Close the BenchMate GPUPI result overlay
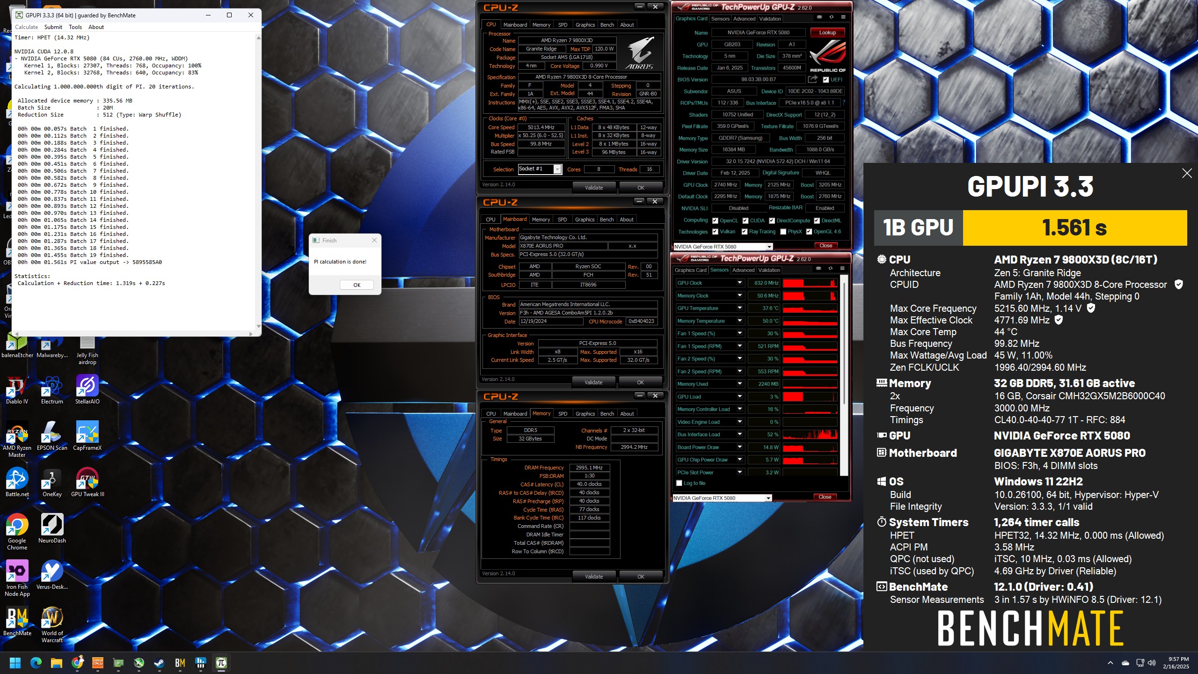Viewport: 1198px width, 674px height. [x=1187, y=173]
